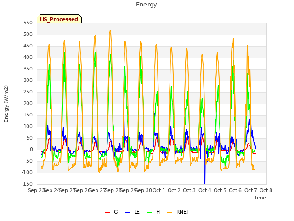
Task: Click the Oct 2 x-axis date label
Action: (x=174, y=190)
